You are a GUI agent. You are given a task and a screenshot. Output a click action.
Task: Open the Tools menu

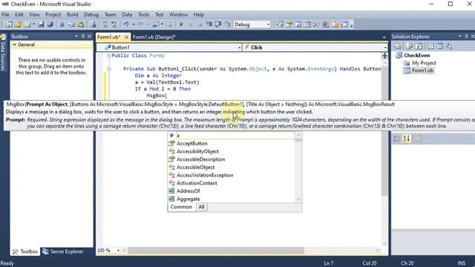click(x=143, y=15)
